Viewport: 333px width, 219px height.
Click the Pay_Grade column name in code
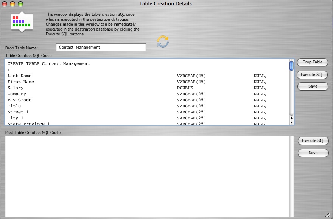[19, 100]
